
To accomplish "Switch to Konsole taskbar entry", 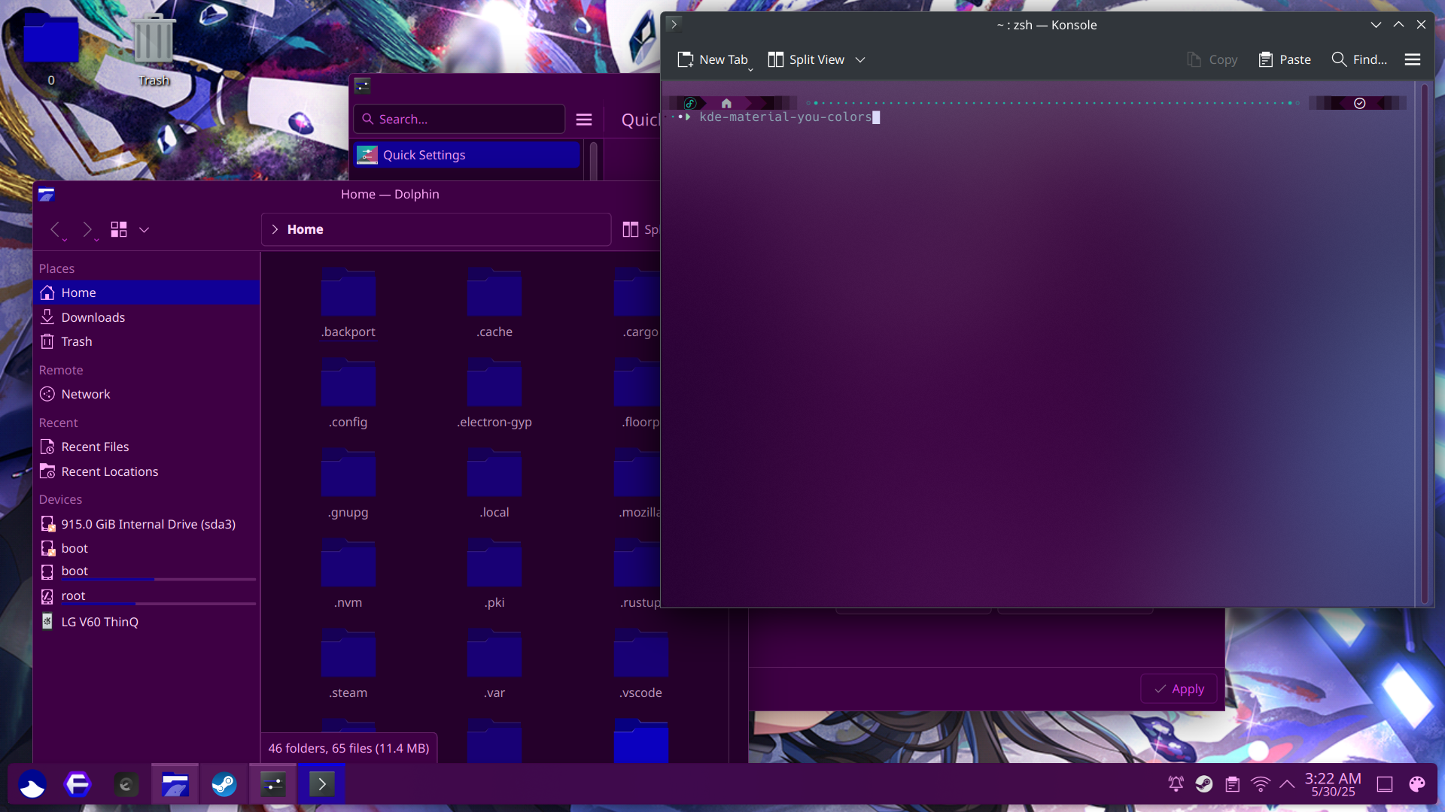I will tap(322, 785).
